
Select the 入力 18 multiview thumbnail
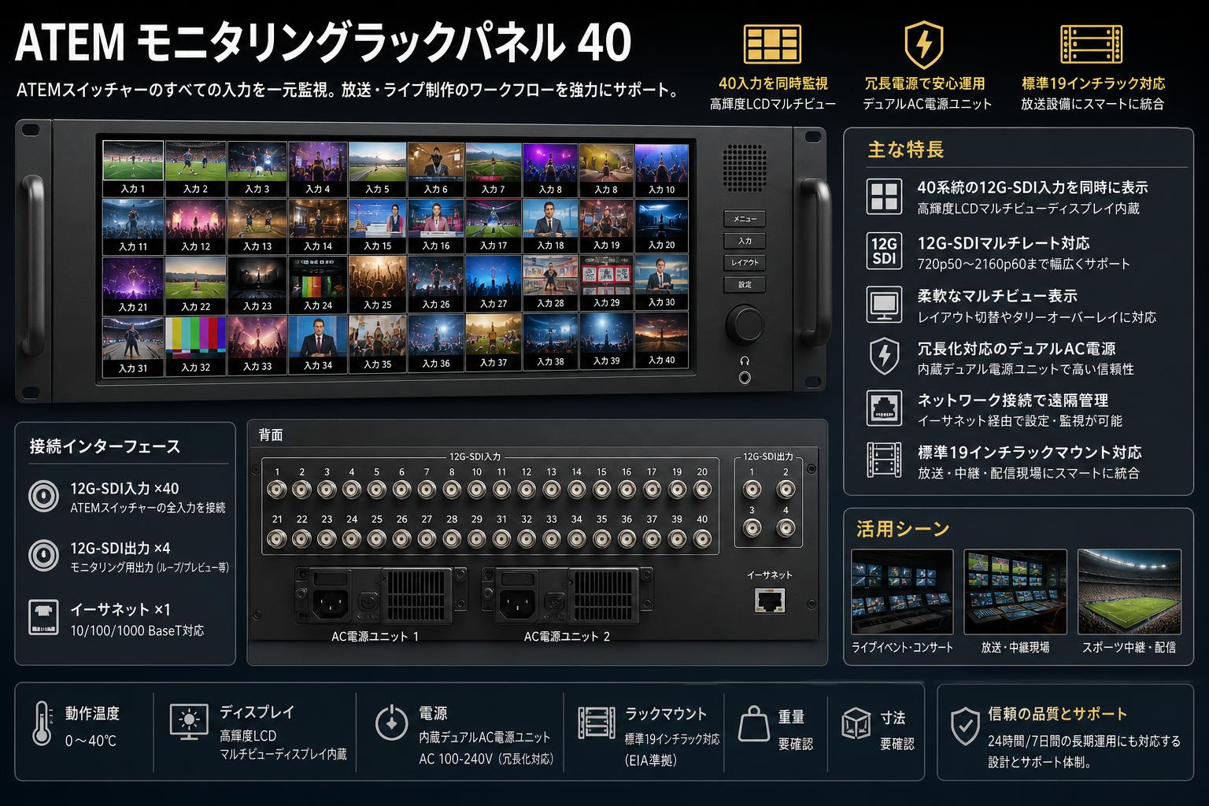coord(550,225)
